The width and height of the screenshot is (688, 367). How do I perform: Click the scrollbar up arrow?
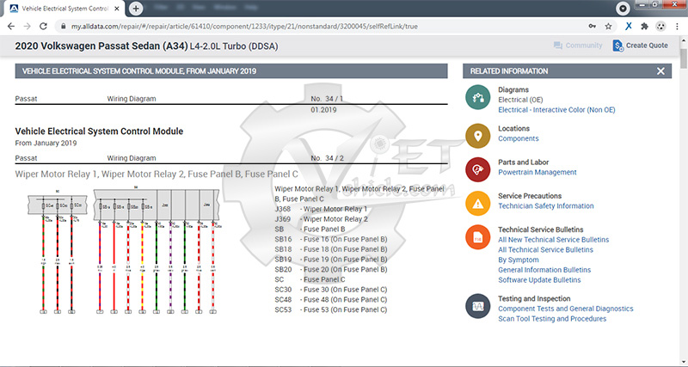click(x=684, y=40)
